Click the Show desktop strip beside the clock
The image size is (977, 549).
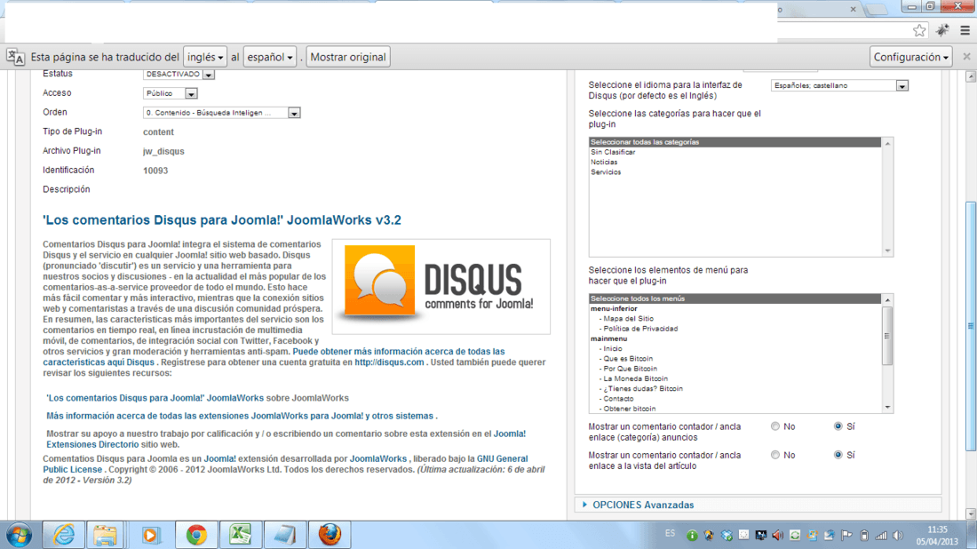pos(972,536)
